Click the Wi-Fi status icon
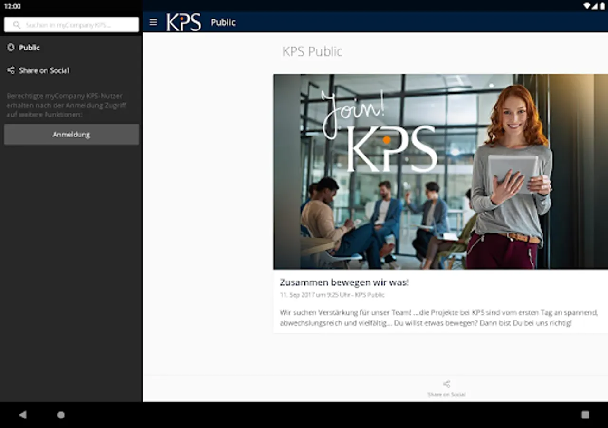The width and height of the screenshot is (608, 428). click(587, 6)
